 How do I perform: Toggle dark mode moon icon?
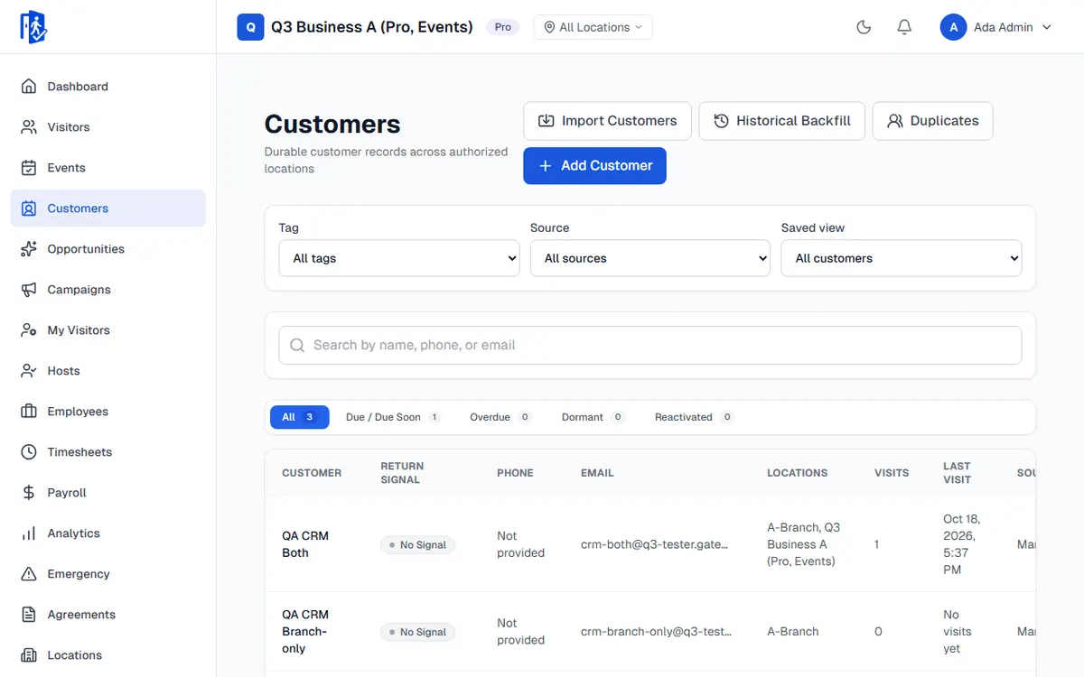click(864, 27)
